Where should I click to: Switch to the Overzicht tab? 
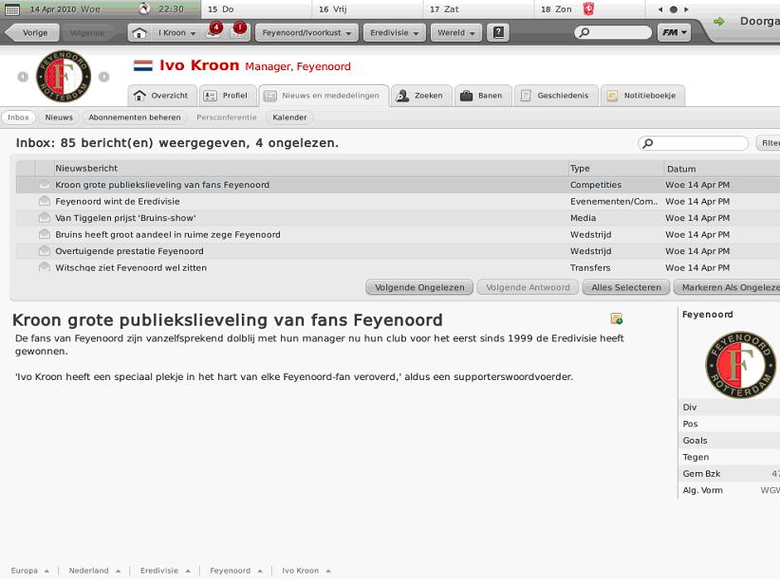[x=161, y=96]
